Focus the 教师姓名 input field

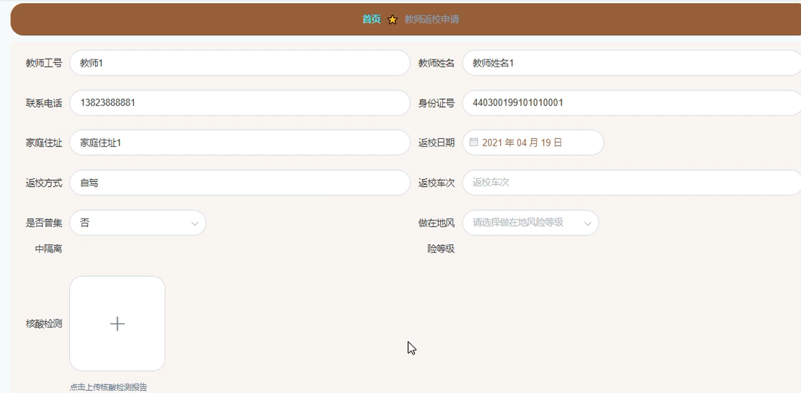tap(632, 63)
